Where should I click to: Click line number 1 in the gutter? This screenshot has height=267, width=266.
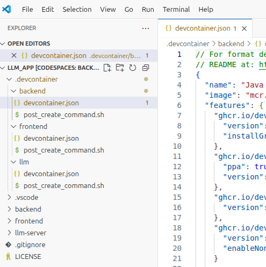pyautogui.click(x=179, y=54)
